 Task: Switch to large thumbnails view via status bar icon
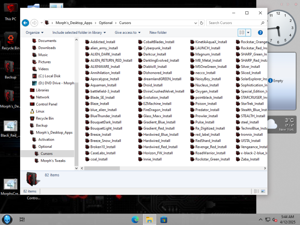[x=263, y=191]
